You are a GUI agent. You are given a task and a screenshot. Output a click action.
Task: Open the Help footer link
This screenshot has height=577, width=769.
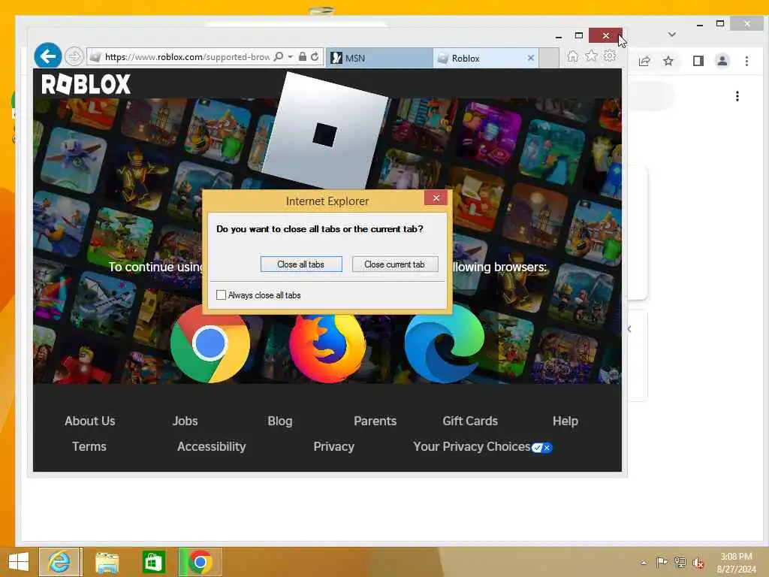pyautogui.click(x=565, y=421)
